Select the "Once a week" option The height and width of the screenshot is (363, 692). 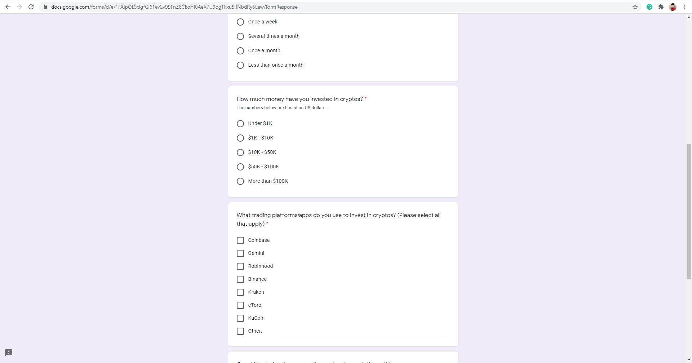(240, 22)
